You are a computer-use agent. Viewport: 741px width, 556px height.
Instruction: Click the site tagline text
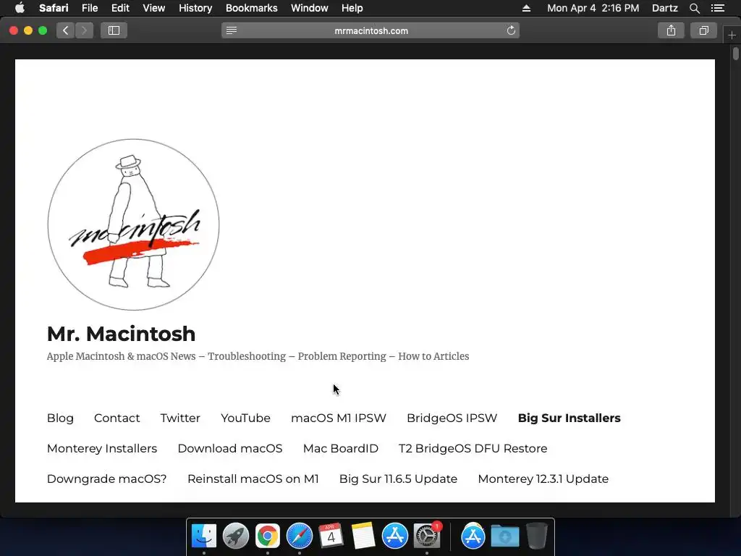258,356
